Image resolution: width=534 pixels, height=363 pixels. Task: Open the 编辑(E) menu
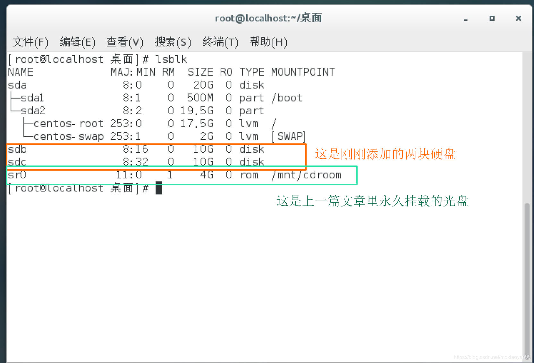click(x=78, y=42)
